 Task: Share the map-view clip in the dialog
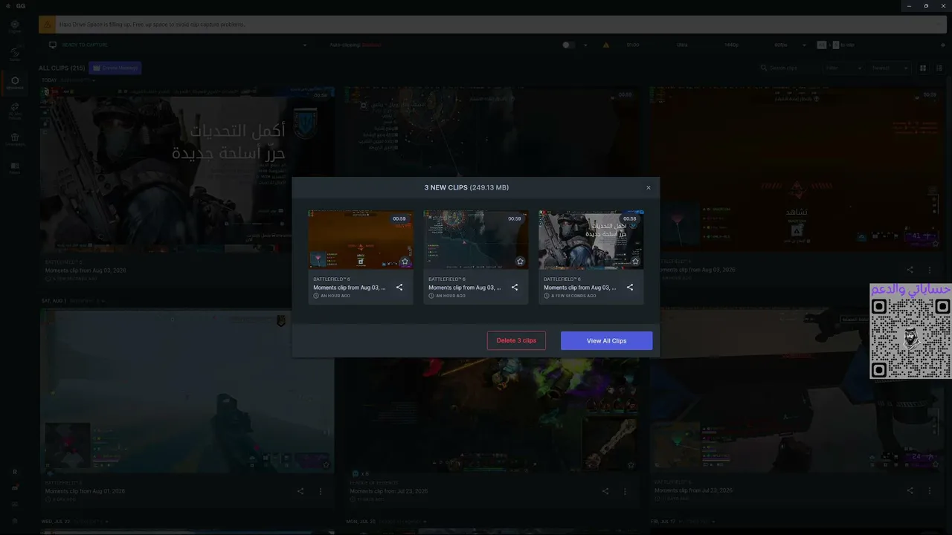tap(515, 288)
